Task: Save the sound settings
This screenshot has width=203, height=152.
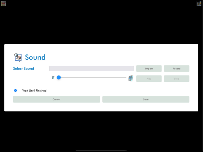Action: coord(146,99)
